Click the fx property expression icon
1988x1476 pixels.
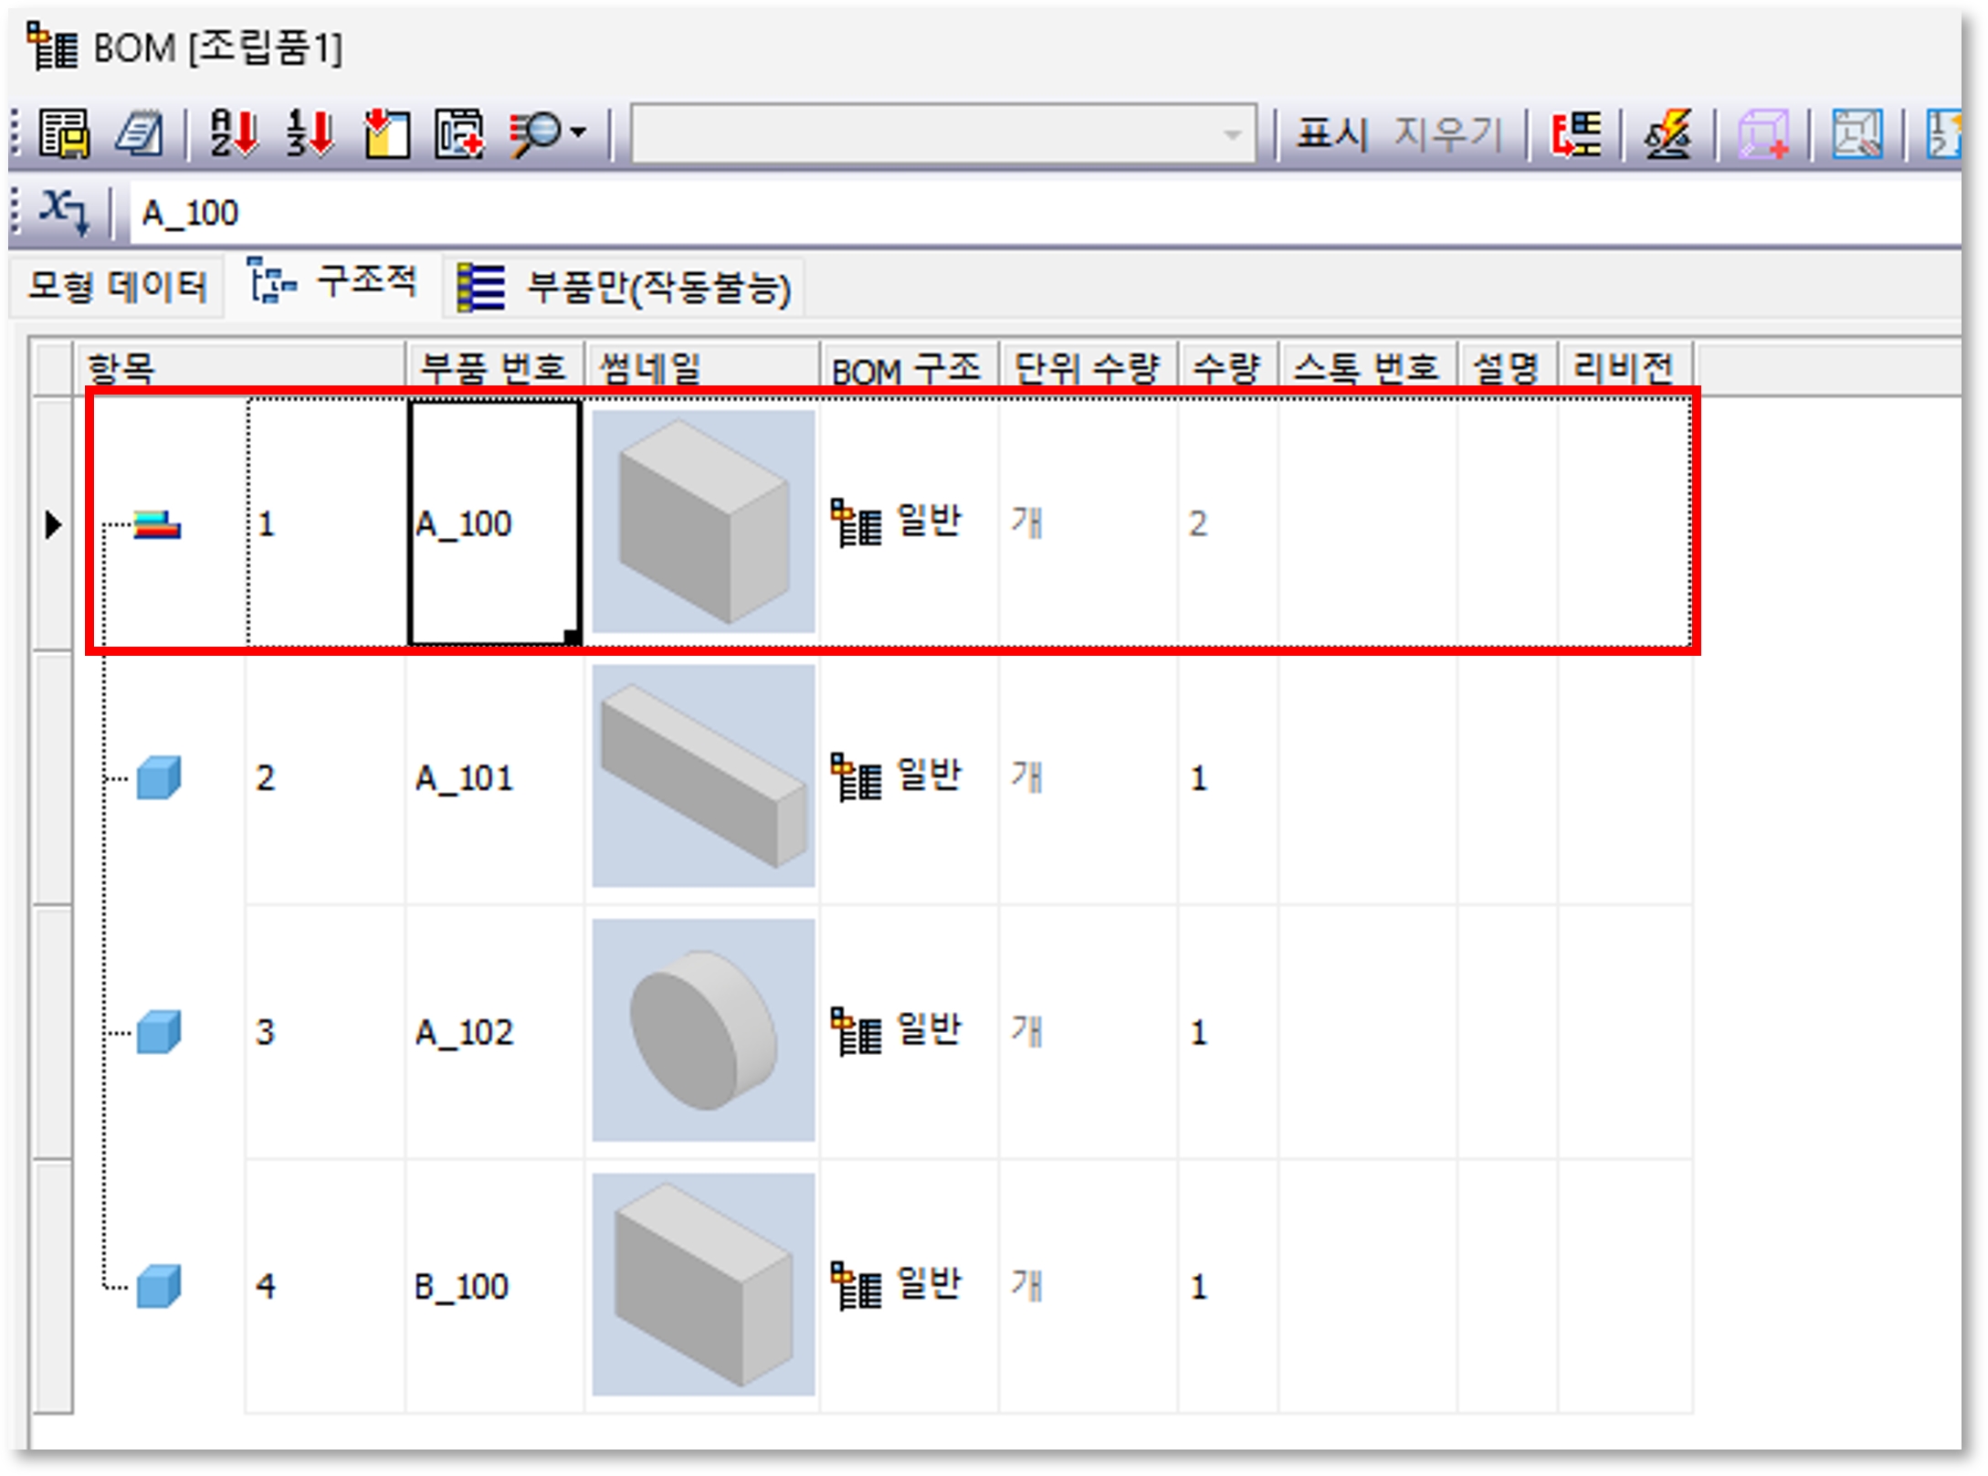point(64,213)
